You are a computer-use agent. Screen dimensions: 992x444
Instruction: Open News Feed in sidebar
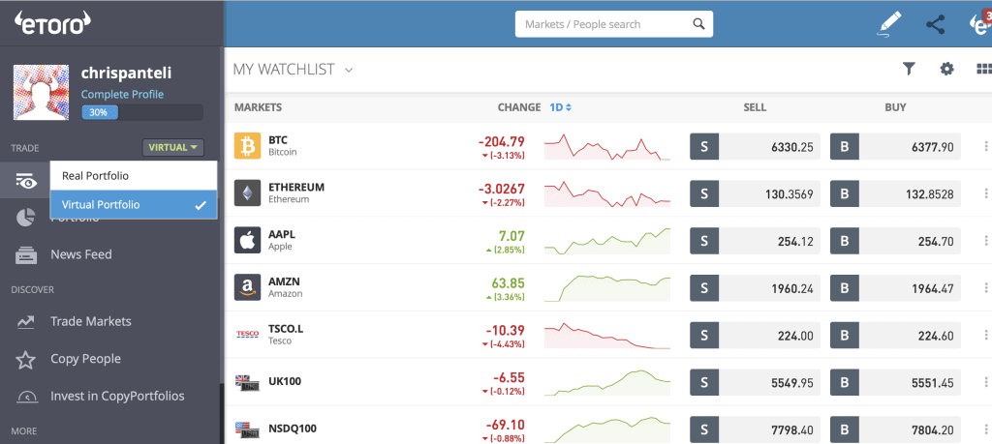[81, 254]
